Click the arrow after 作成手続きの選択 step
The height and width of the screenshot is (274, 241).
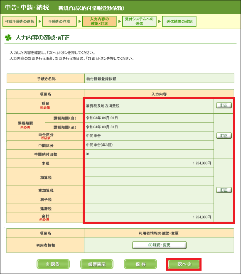coord(40,21)
